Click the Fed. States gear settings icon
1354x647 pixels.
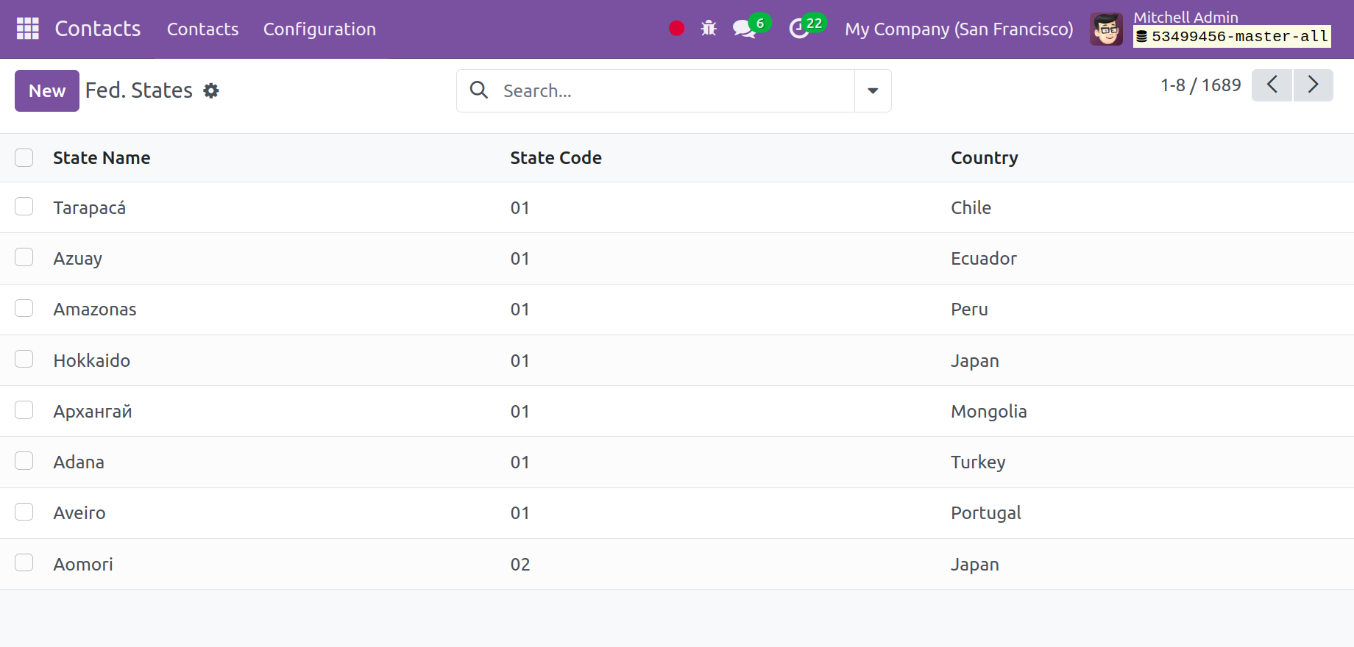(x=211, y=90)
